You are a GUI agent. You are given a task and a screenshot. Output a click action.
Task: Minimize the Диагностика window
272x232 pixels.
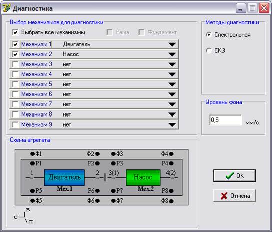[241, 8]
